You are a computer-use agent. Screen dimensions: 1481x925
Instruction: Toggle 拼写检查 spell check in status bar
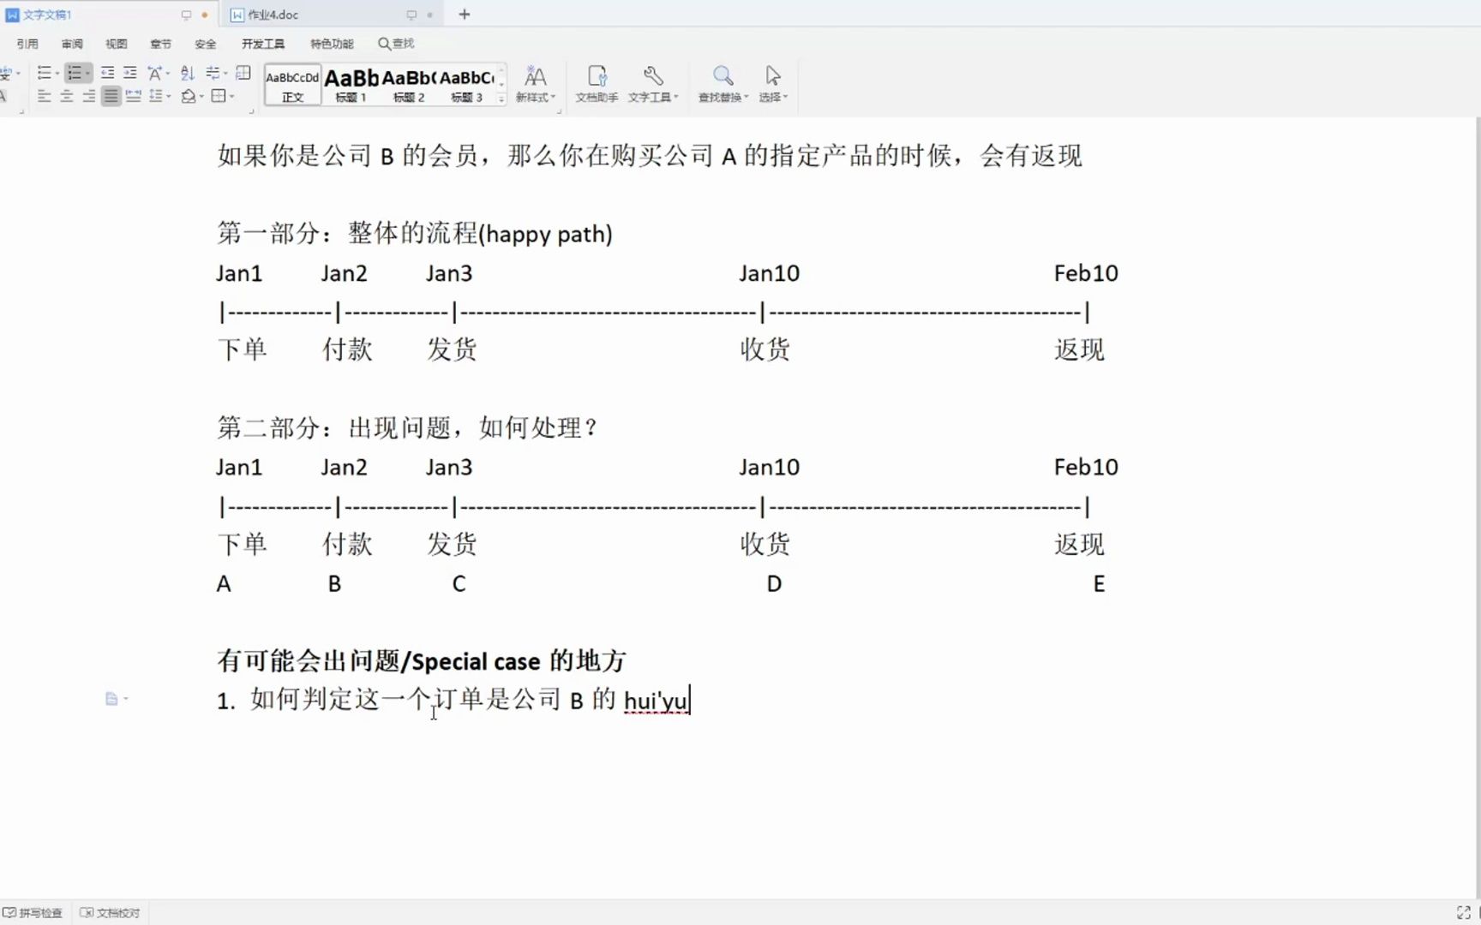tap(33, 913)
